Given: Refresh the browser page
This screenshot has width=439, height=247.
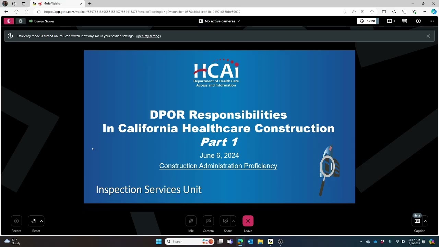Looking at the screenshot, I should click(x=16, y=12).
